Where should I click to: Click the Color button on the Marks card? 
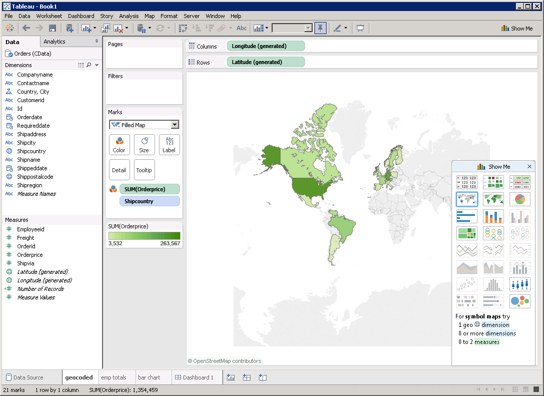point(119,145)
